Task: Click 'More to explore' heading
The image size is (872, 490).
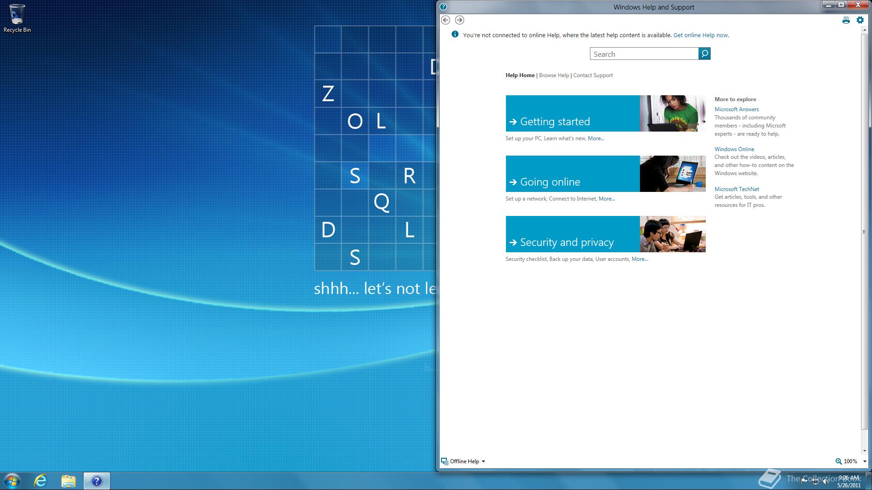Action: point(735,99)
